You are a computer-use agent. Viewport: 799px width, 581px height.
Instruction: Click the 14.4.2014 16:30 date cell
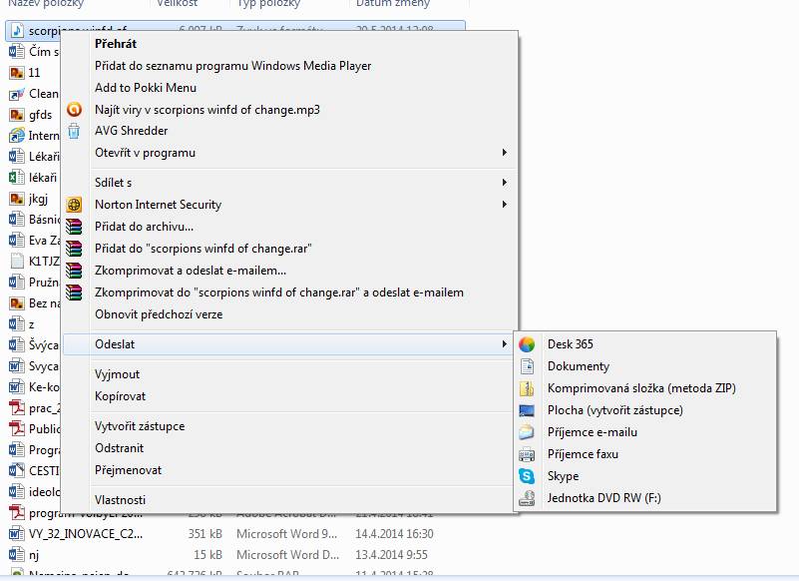click(x=394, y=533)
